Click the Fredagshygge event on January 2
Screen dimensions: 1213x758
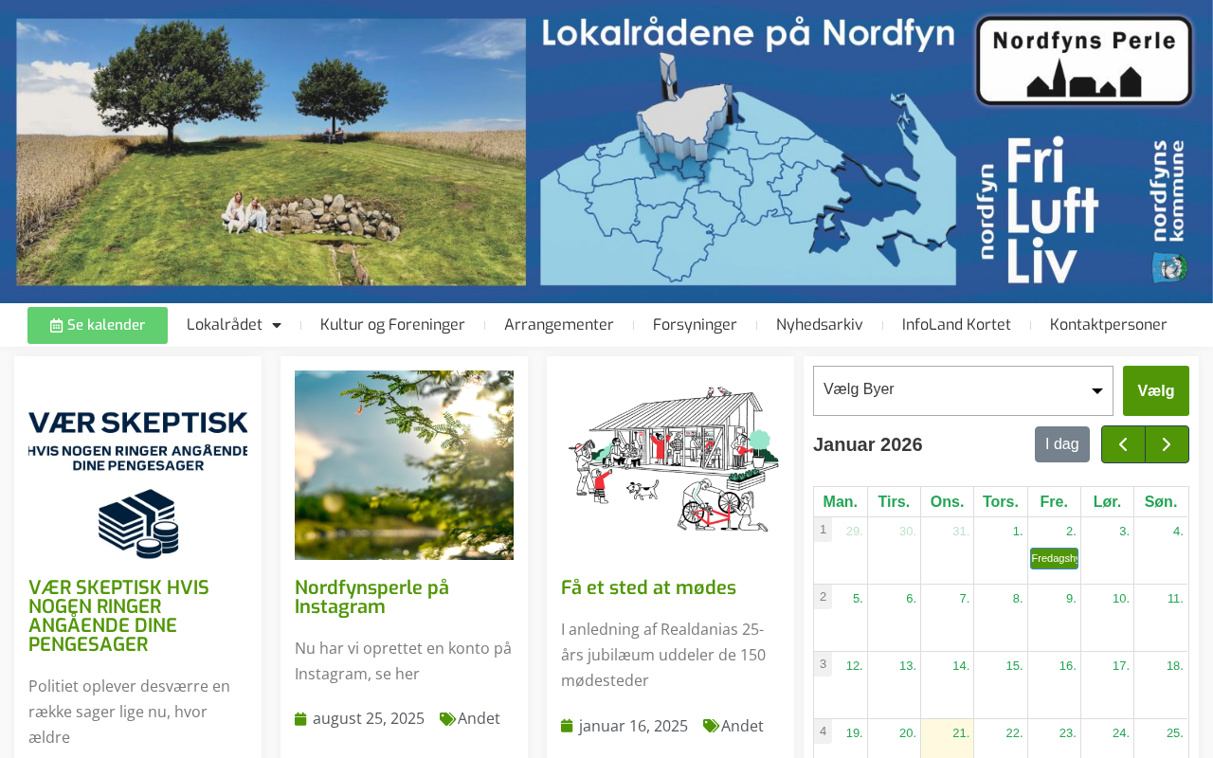point(1054,559)
